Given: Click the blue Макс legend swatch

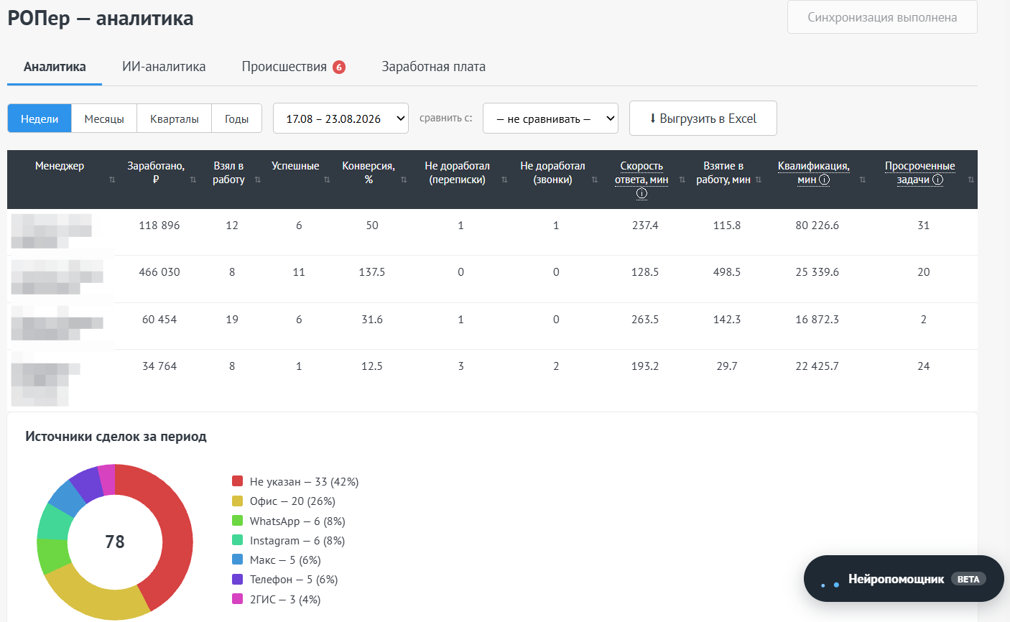Looking at the screenshot, I should point(238,560).
